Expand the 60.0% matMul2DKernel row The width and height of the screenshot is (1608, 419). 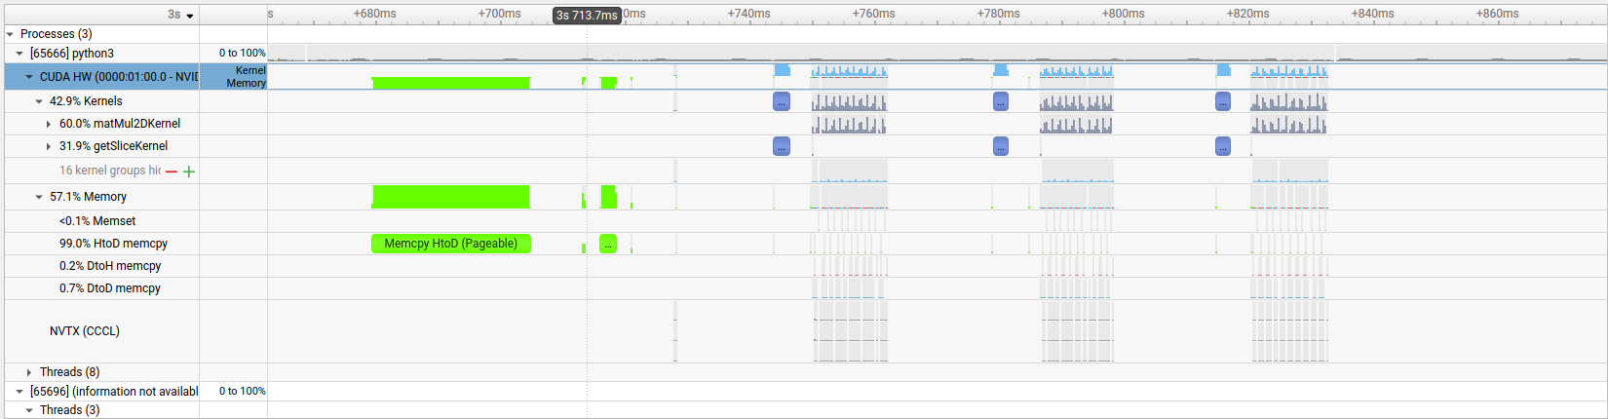pos(49,124)
